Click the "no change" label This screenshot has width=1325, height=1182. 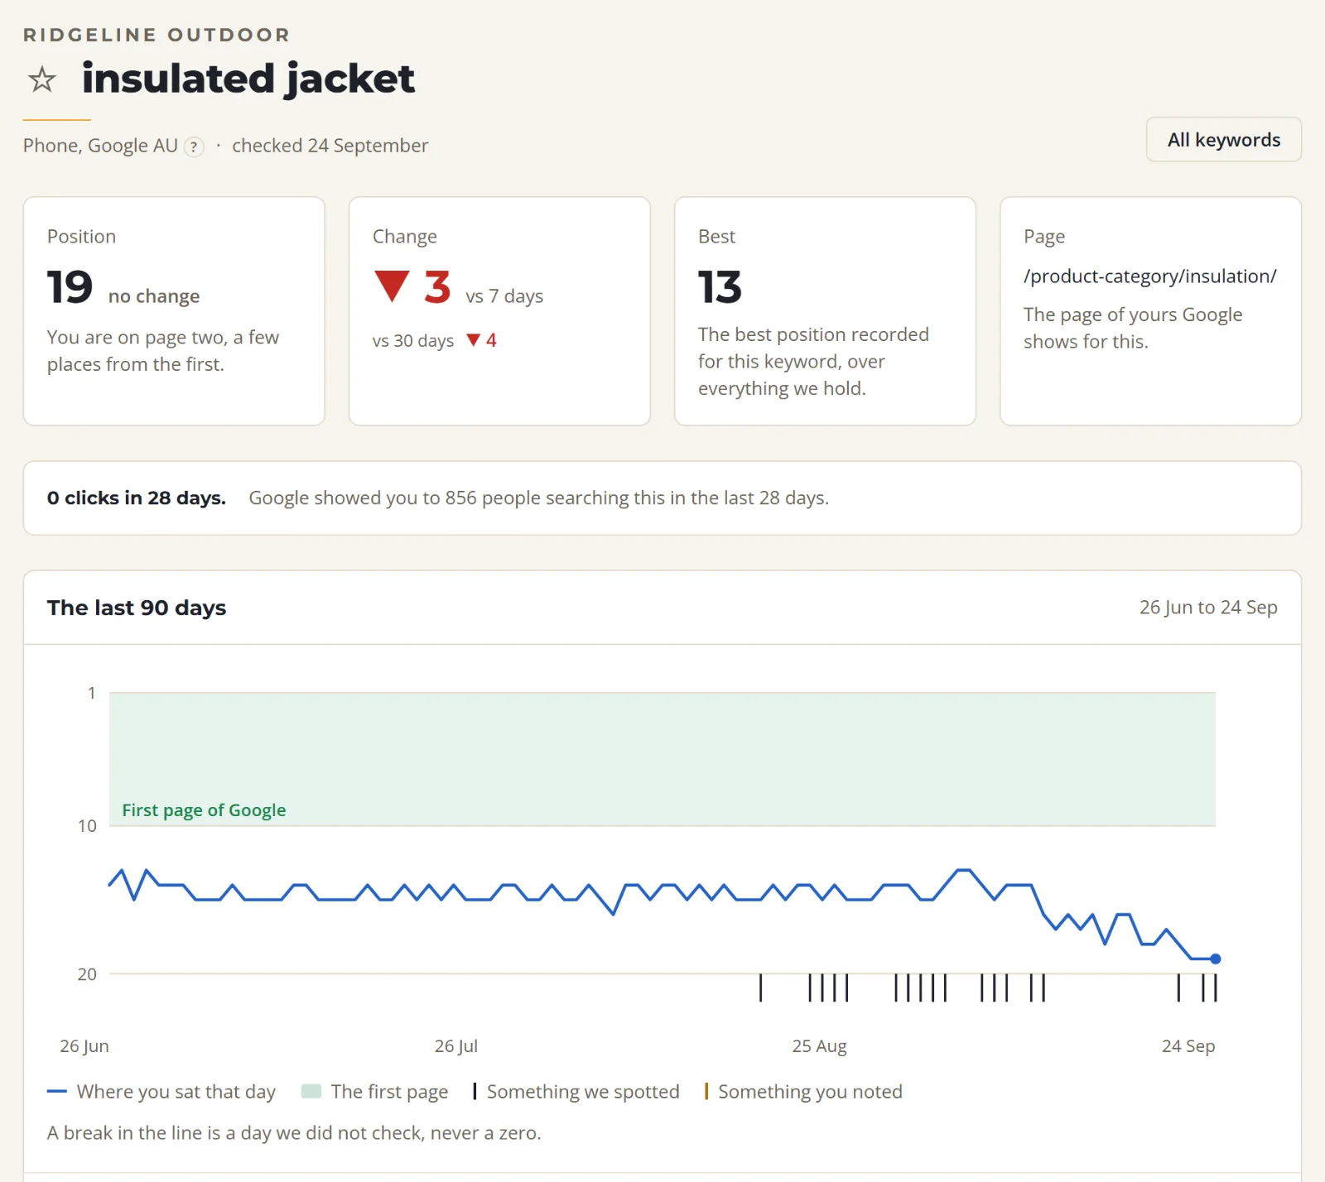[x=154, y=296]
